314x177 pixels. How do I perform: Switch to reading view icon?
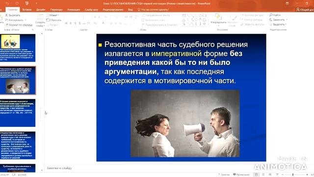270,175
